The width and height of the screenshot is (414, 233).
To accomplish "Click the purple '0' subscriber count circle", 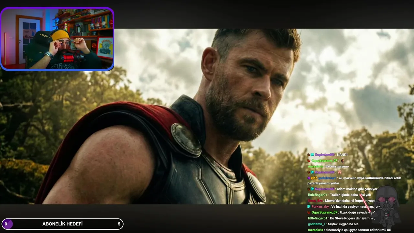I will tap(7, 224).
